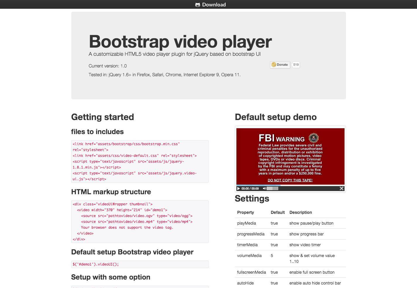Select the "files to includes" heading
Viewport: 417px width, 288px height.
[x=97, y=132]
